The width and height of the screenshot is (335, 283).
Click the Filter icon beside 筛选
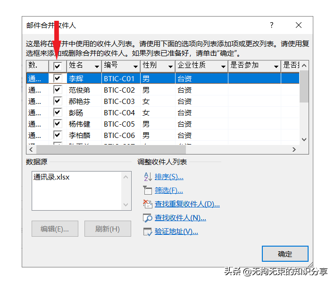click(147, 190)
